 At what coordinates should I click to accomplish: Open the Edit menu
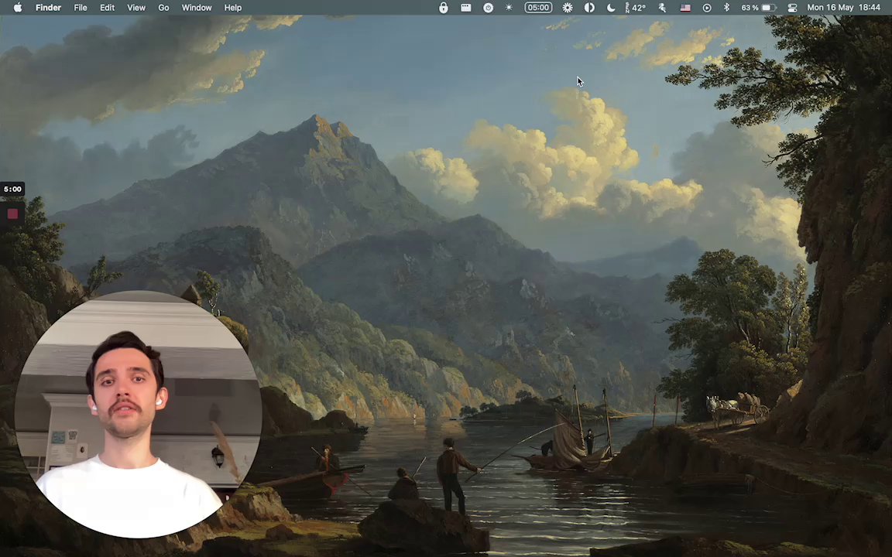pos(107,8)
